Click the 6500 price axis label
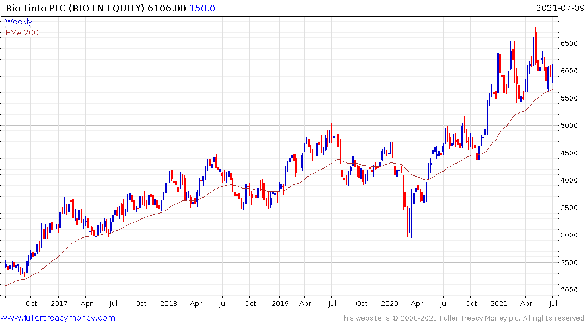The image size is (585, 326). pos(569,43)
